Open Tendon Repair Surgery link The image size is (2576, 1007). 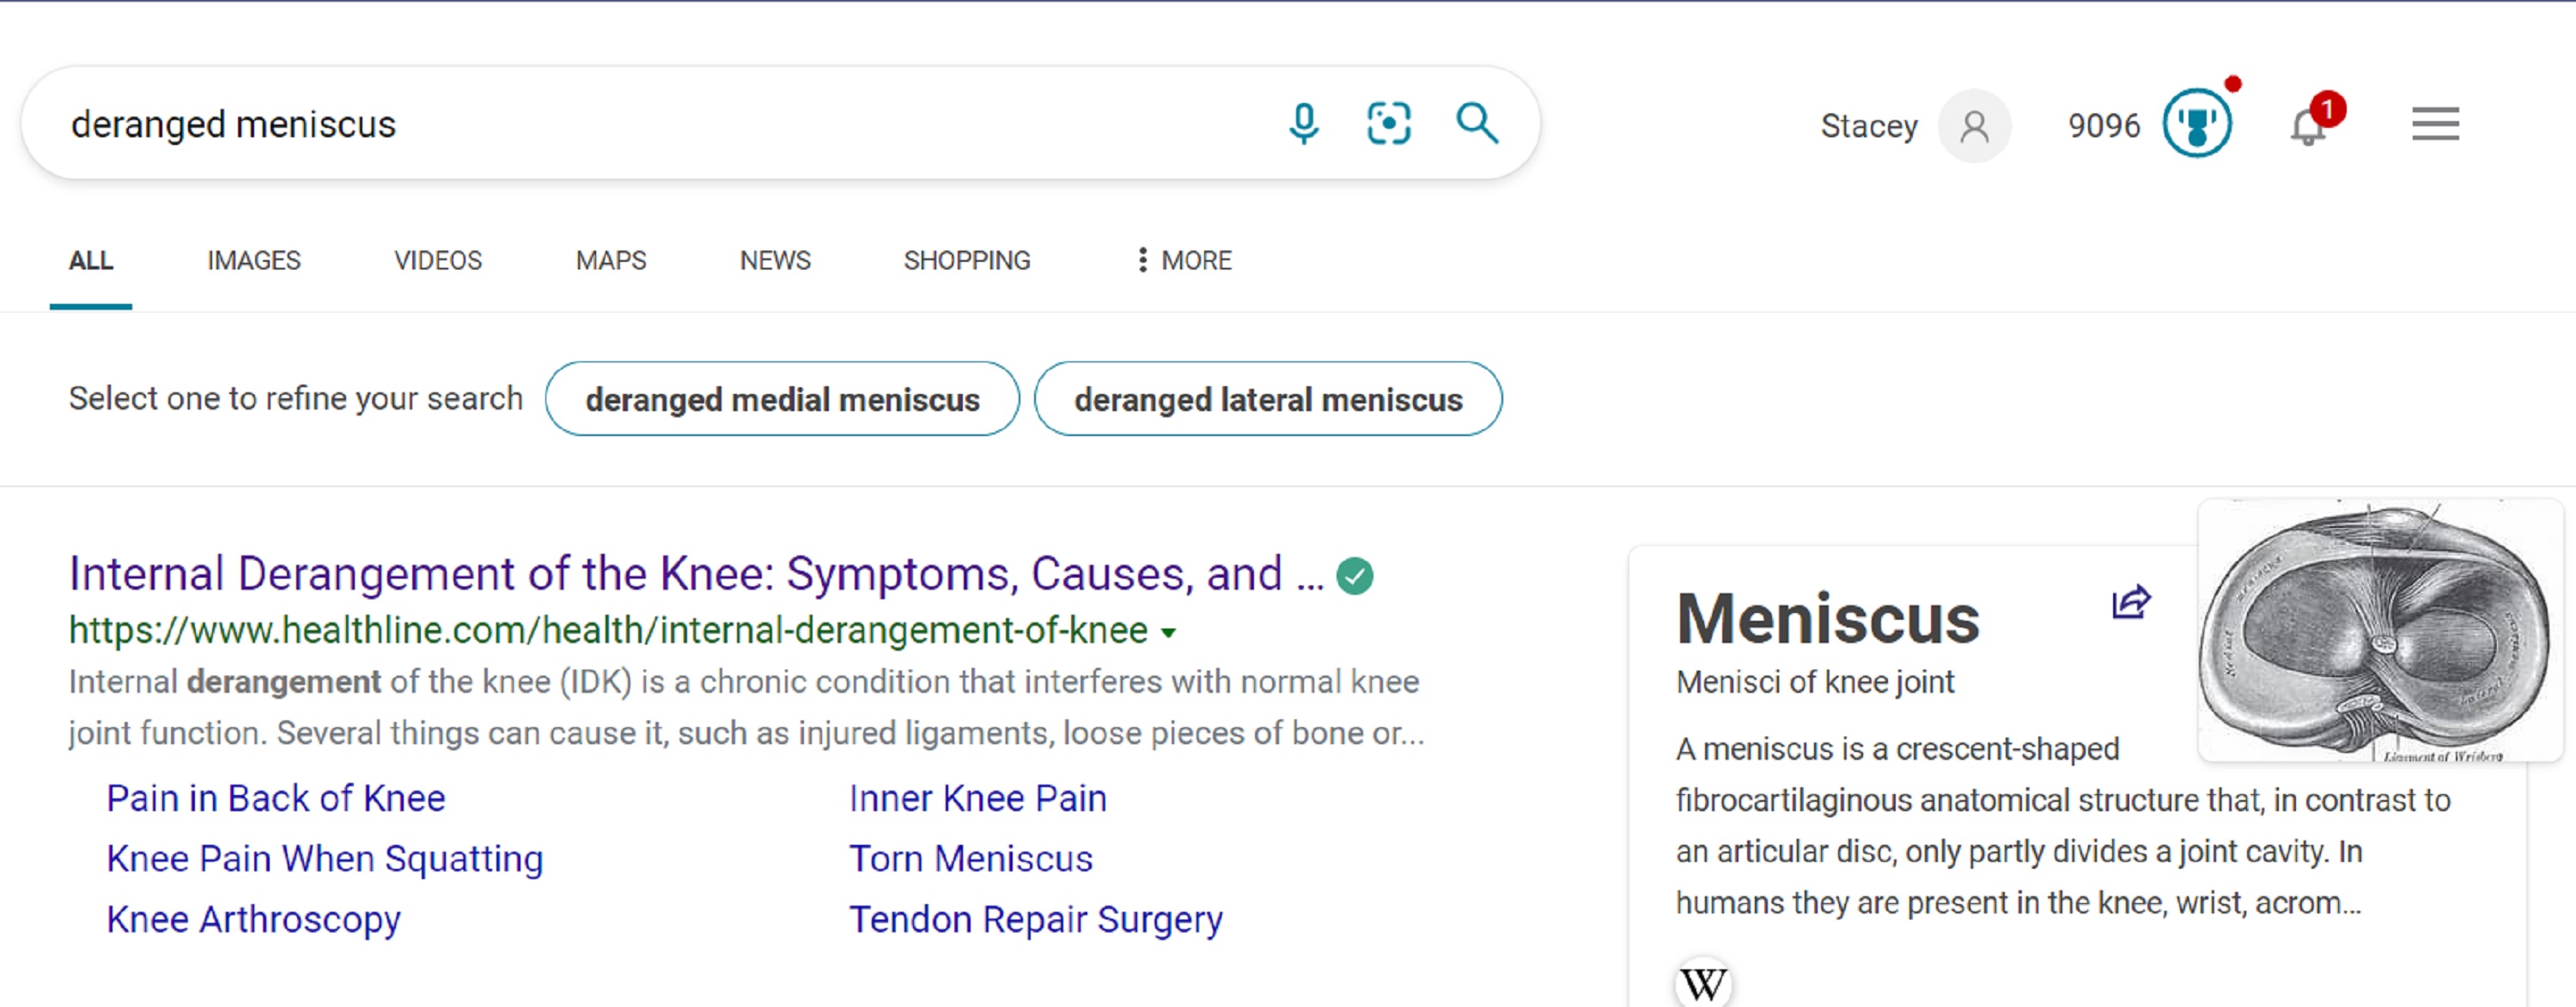pyautogui.click(x=1036, y=919)
